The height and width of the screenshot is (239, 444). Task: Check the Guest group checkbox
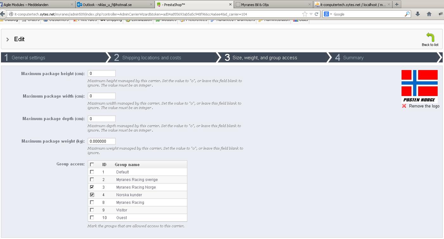tap(92, 217)
